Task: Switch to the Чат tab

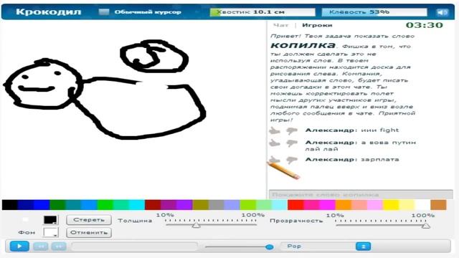Action: coord(280,26)
